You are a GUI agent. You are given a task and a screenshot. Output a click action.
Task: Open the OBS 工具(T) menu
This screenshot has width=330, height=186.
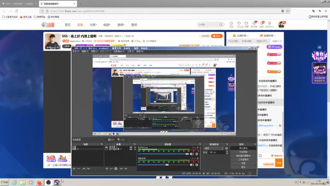pos(130,51)
